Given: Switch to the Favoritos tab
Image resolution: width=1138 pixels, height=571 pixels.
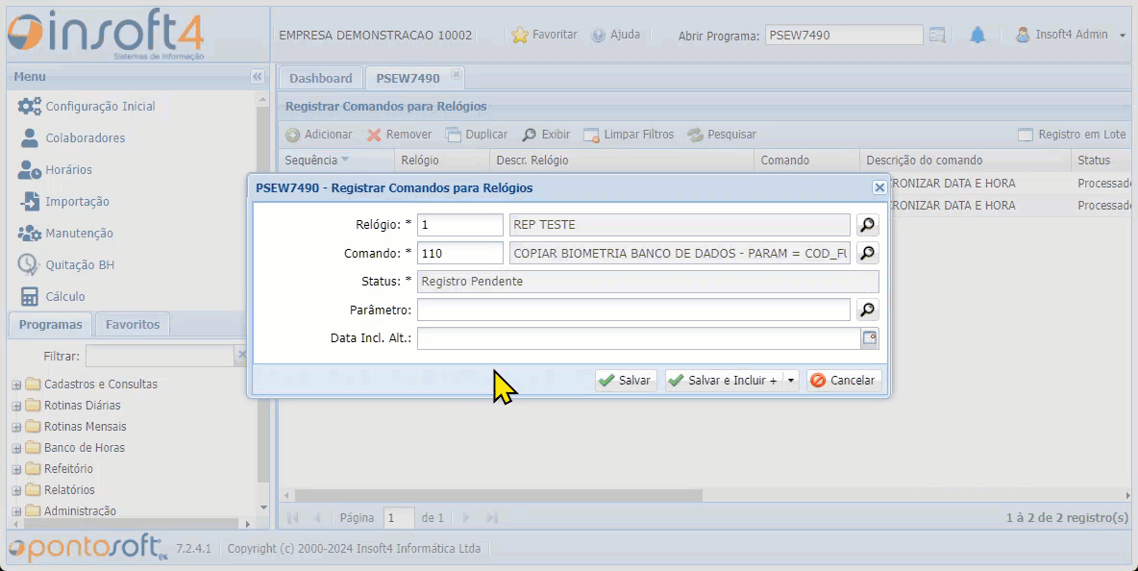Looking at the screenshot, I should coord(133,325).
